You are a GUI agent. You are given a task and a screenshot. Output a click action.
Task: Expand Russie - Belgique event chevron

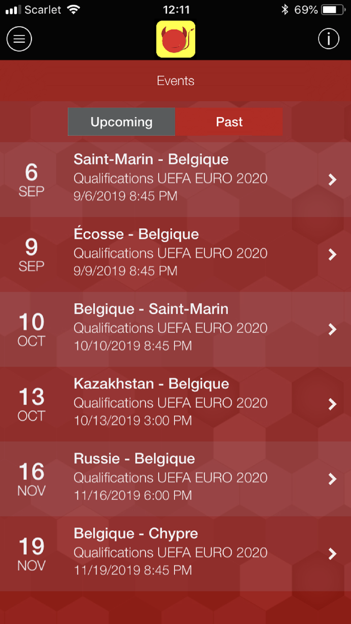coord(332,479)
